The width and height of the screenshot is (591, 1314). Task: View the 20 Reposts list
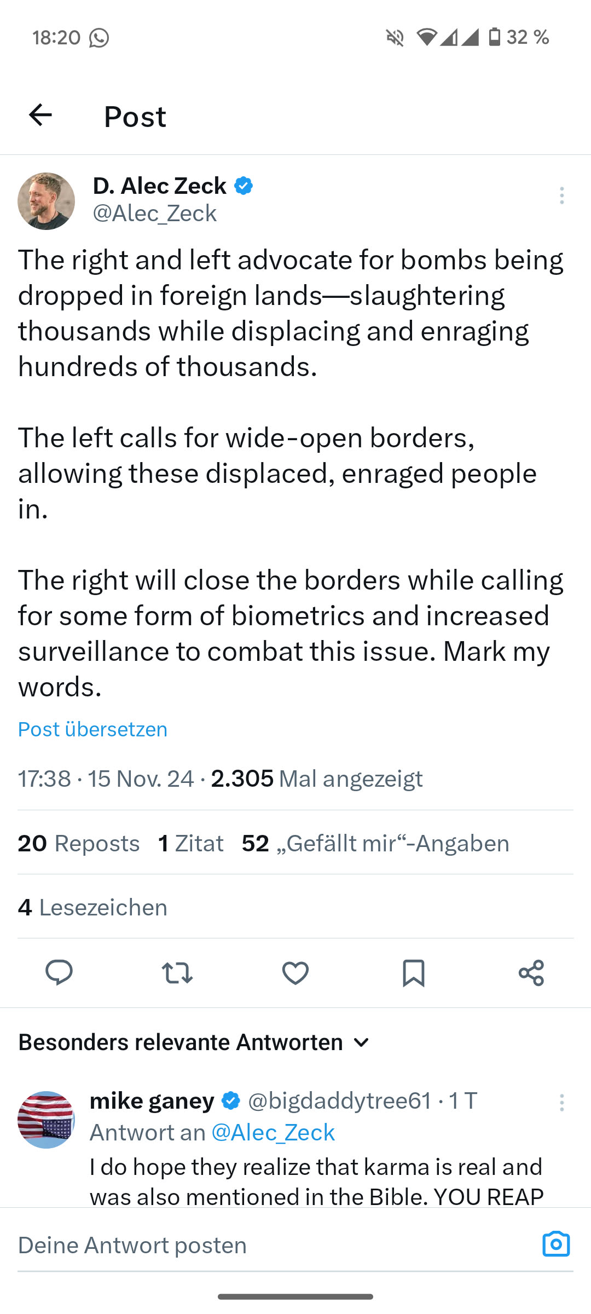(x=79, y=843)
